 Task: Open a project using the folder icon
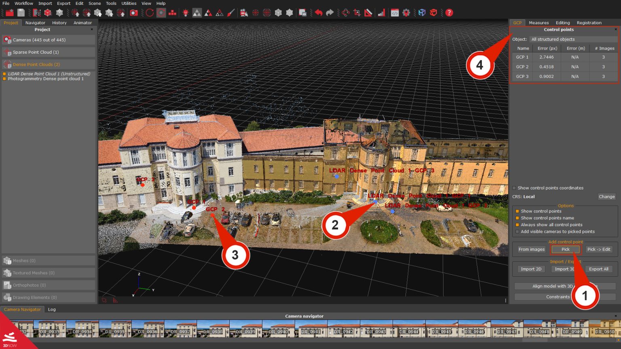[9, 13]
